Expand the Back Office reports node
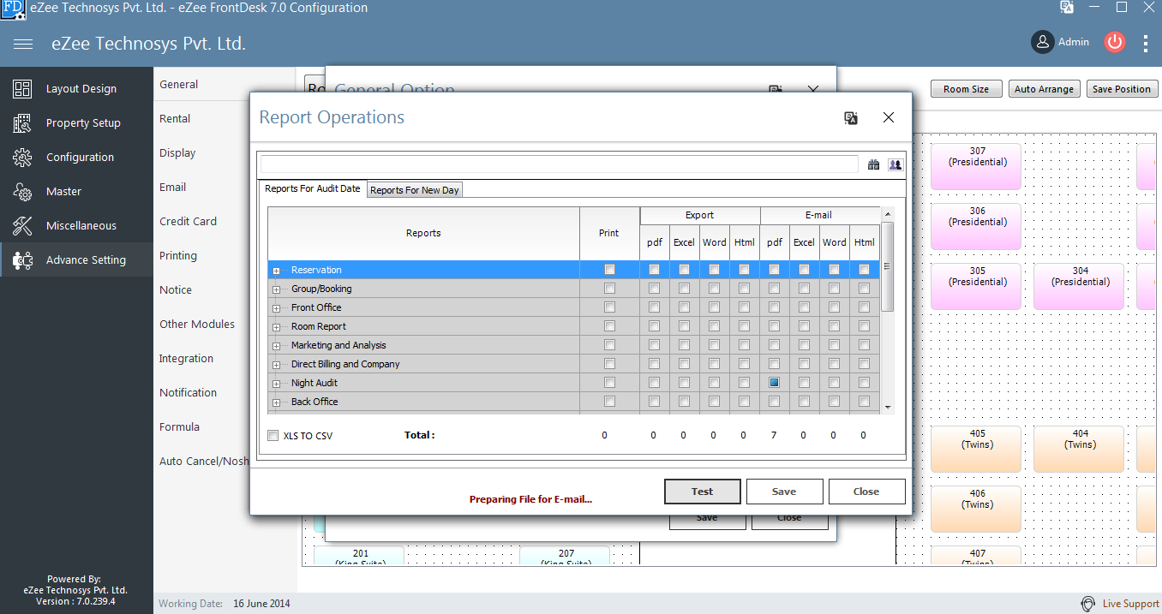Image resolution: width=1162 pixels, height=614 pixels. tap(277, 402)
